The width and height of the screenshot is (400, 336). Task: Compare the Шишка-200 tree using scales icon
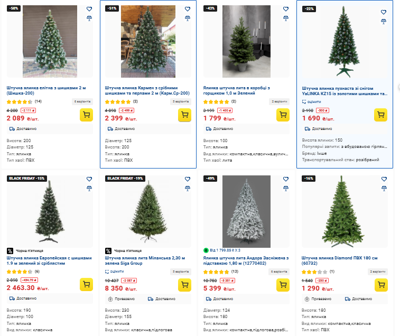pos(89,18)
